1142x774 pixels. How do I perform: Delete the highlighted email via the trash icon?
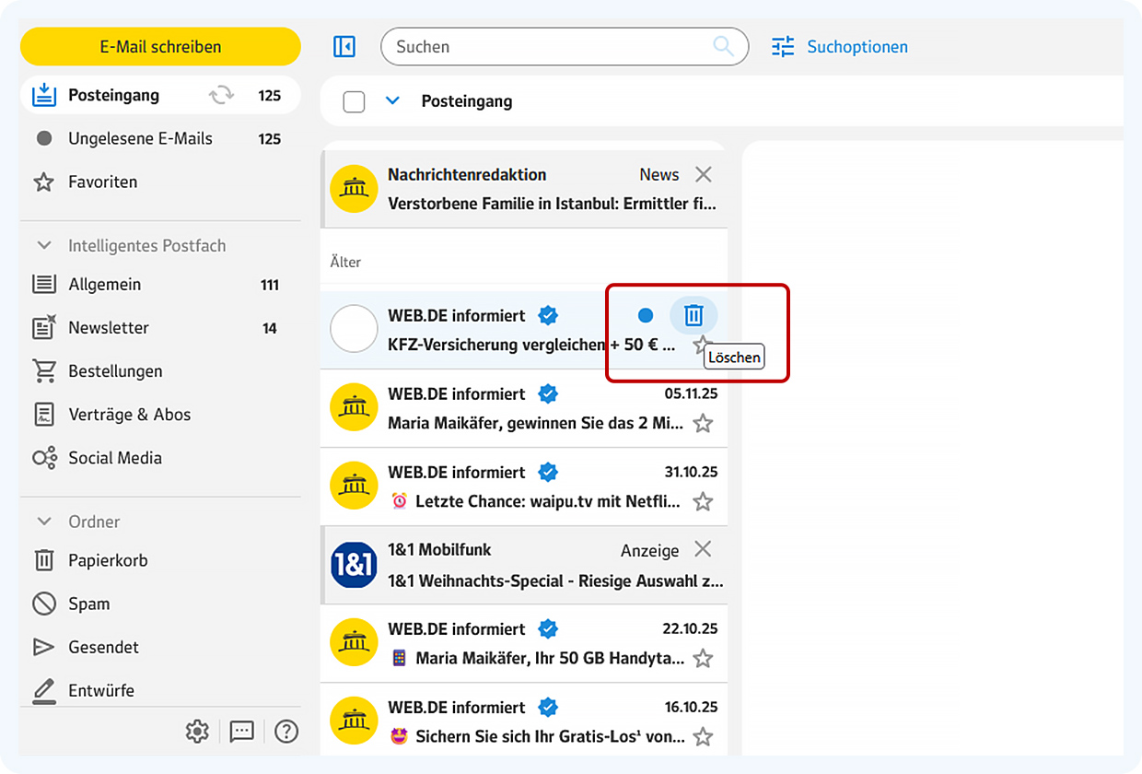[x=693, y=315]
